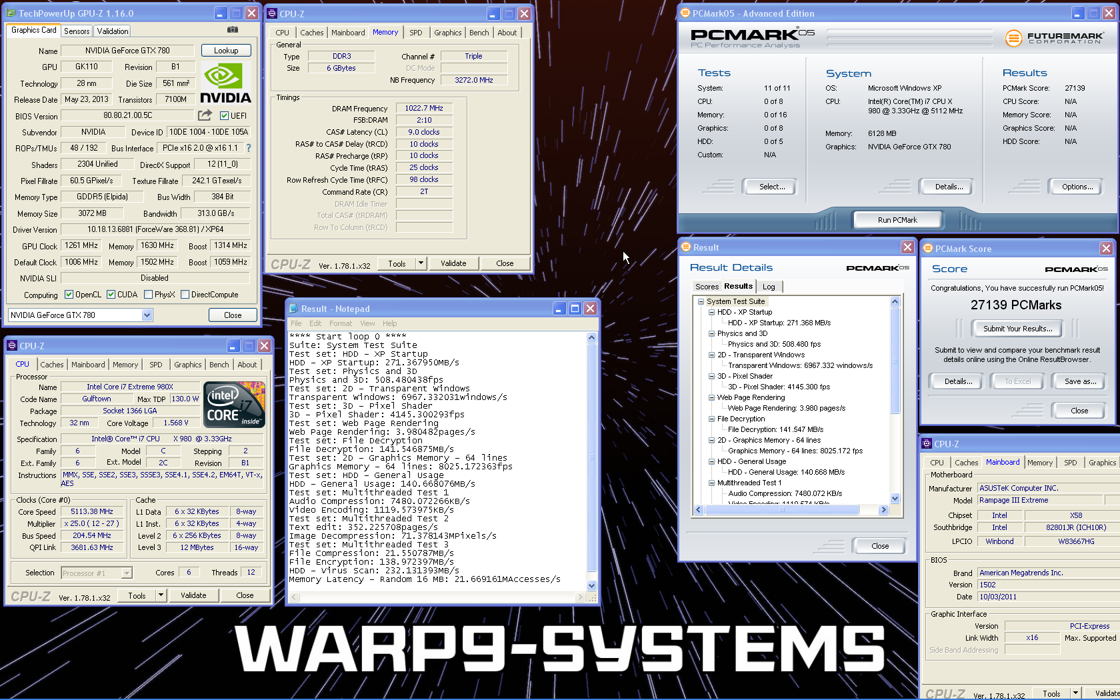Screen dimensions: 1120x700
Task: Open Caches tab in CPU-Z processor window
Action: (52, 365)
